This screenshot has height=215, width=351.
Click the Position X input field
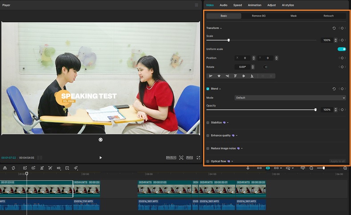(x=243, y=58)
